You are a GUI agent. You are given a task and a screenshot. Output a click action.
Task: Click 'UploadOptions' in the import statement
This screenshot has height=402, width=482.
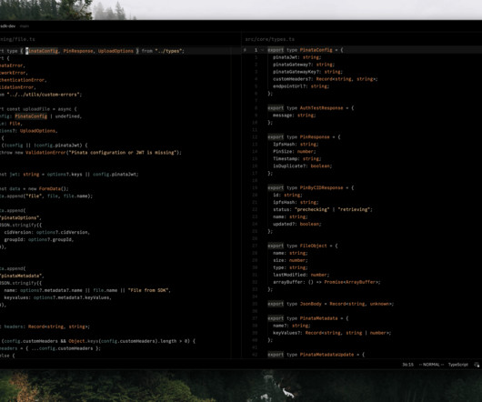coord(115,51)
